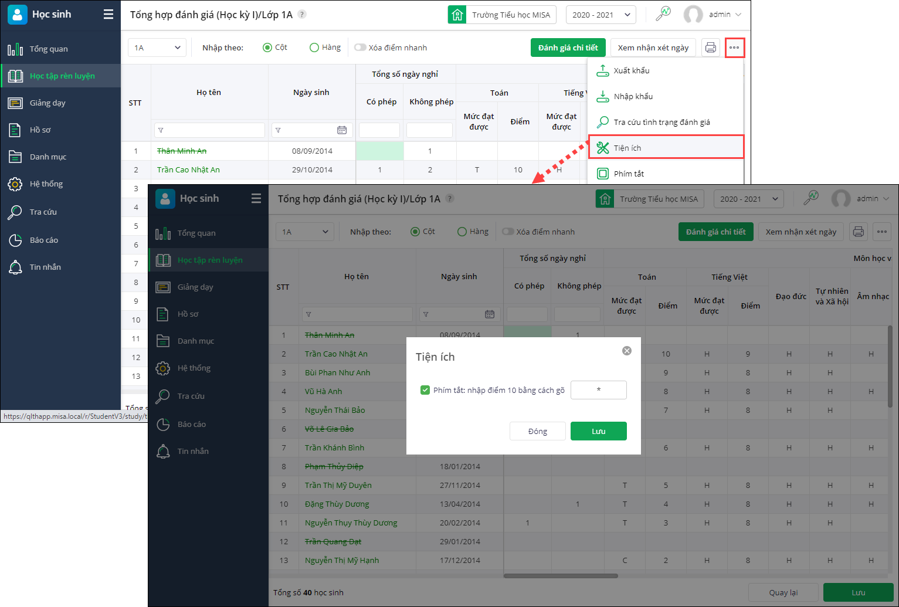Click Quay lại button at the bottom of the front window
The width and height of the screenshot is (899, 607).
point(783,592)
